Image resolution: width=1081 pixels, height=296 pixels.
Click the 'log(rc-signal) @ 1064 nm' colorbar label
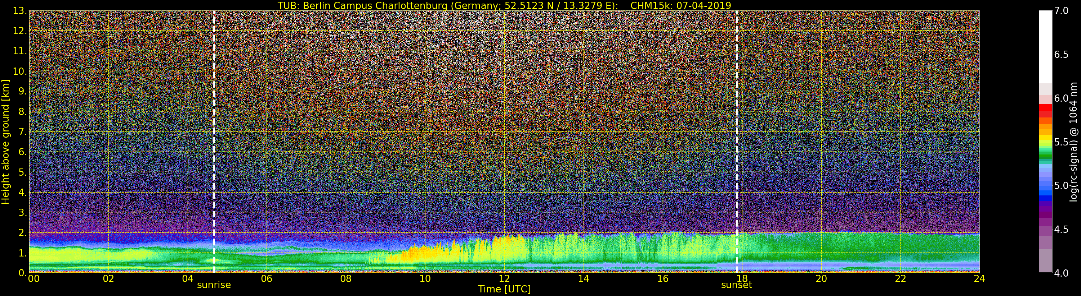point(1074,142)
